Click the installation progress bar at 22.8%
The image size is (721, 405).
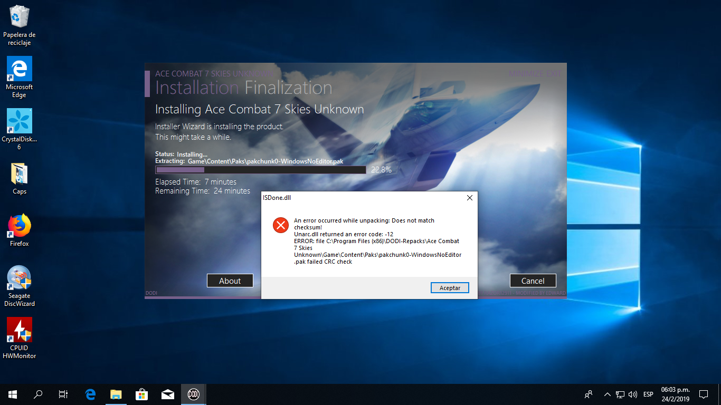[x=260, y=169]
